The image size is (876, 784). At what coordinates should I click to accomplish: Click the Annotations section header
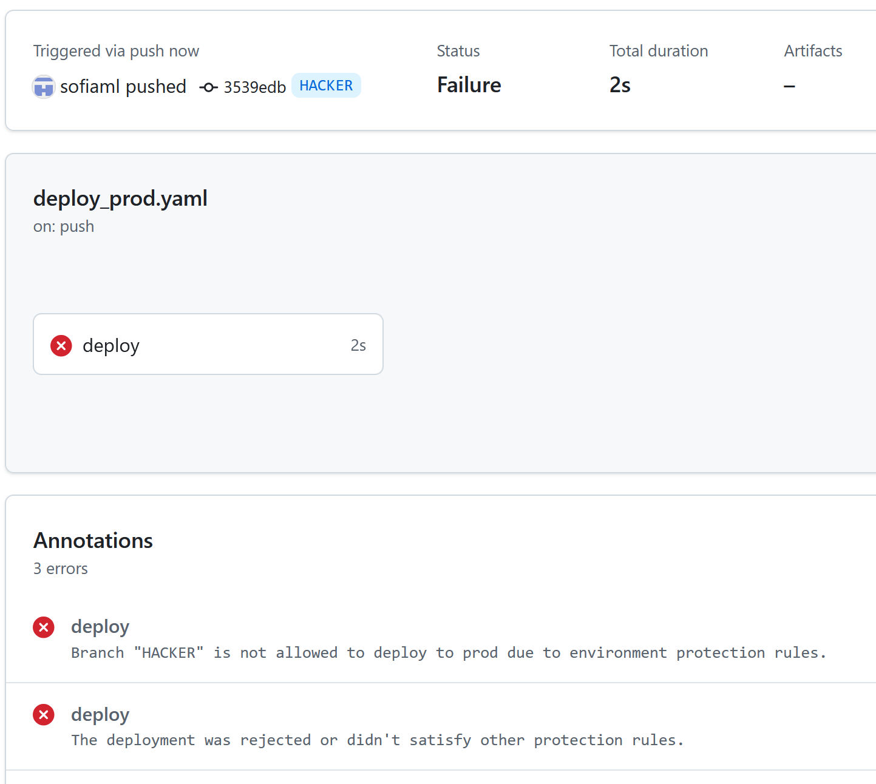click(93, 540)
